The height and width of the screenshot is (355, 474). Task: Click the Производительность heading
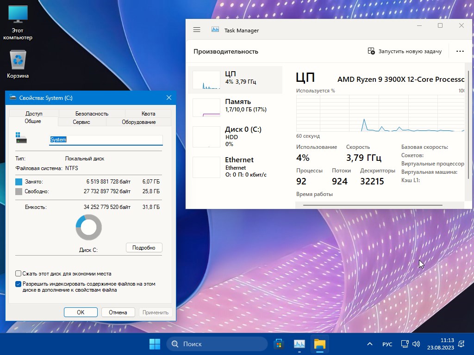(x=226, y=51)
